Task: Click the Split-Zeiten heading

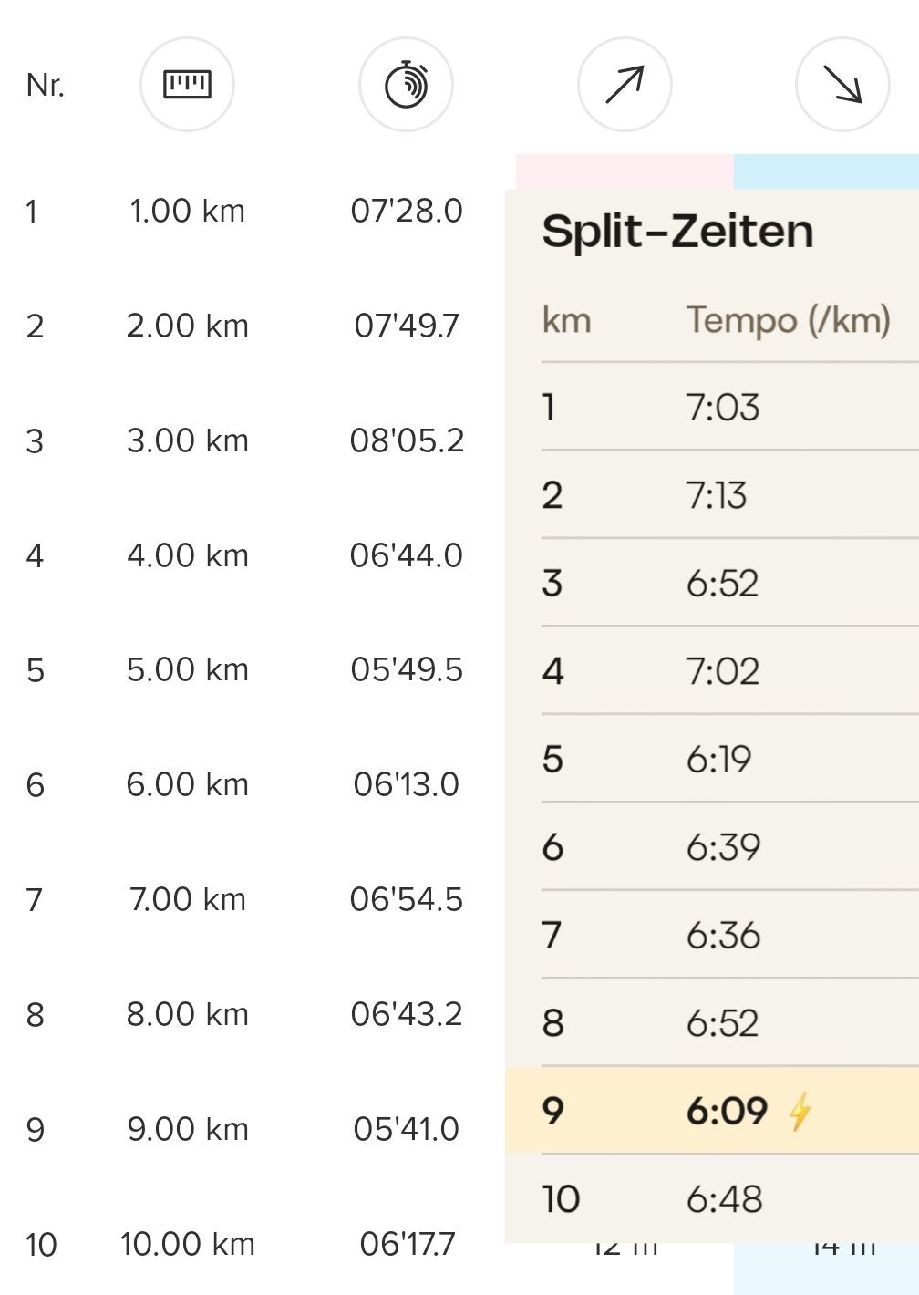Action: 677,231
